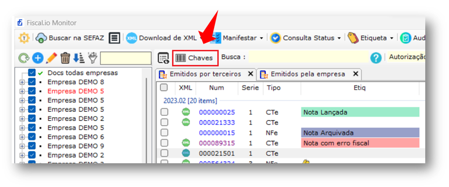The width and height of the screenshot is (449, 187).
Task: Open the list document icon beside Buscar na SEFAZ
Action: tap(114, 38)
